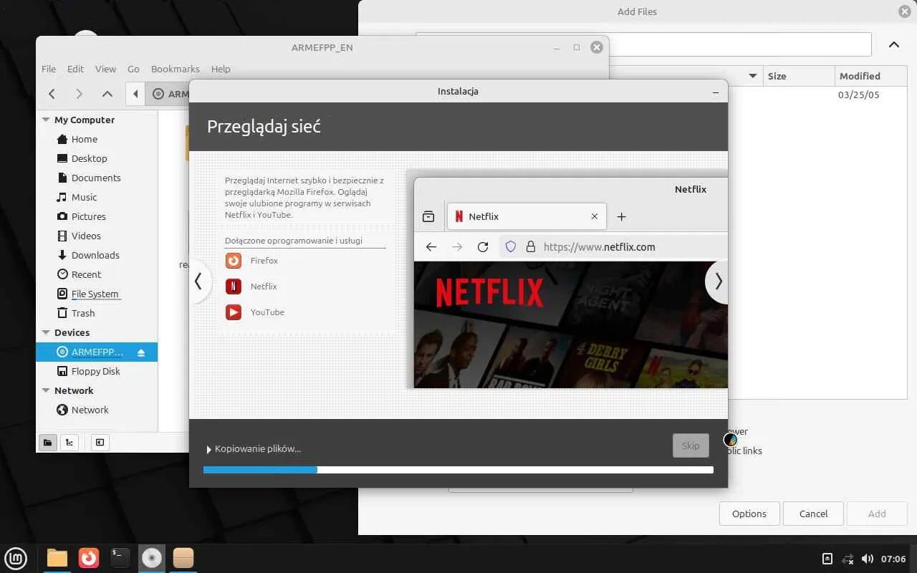Select the Desktop sidebar icon

coord(62,158)
